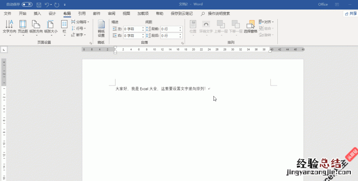
Task: Open the 选择窗格 selection pane
Action: (251, 27)
